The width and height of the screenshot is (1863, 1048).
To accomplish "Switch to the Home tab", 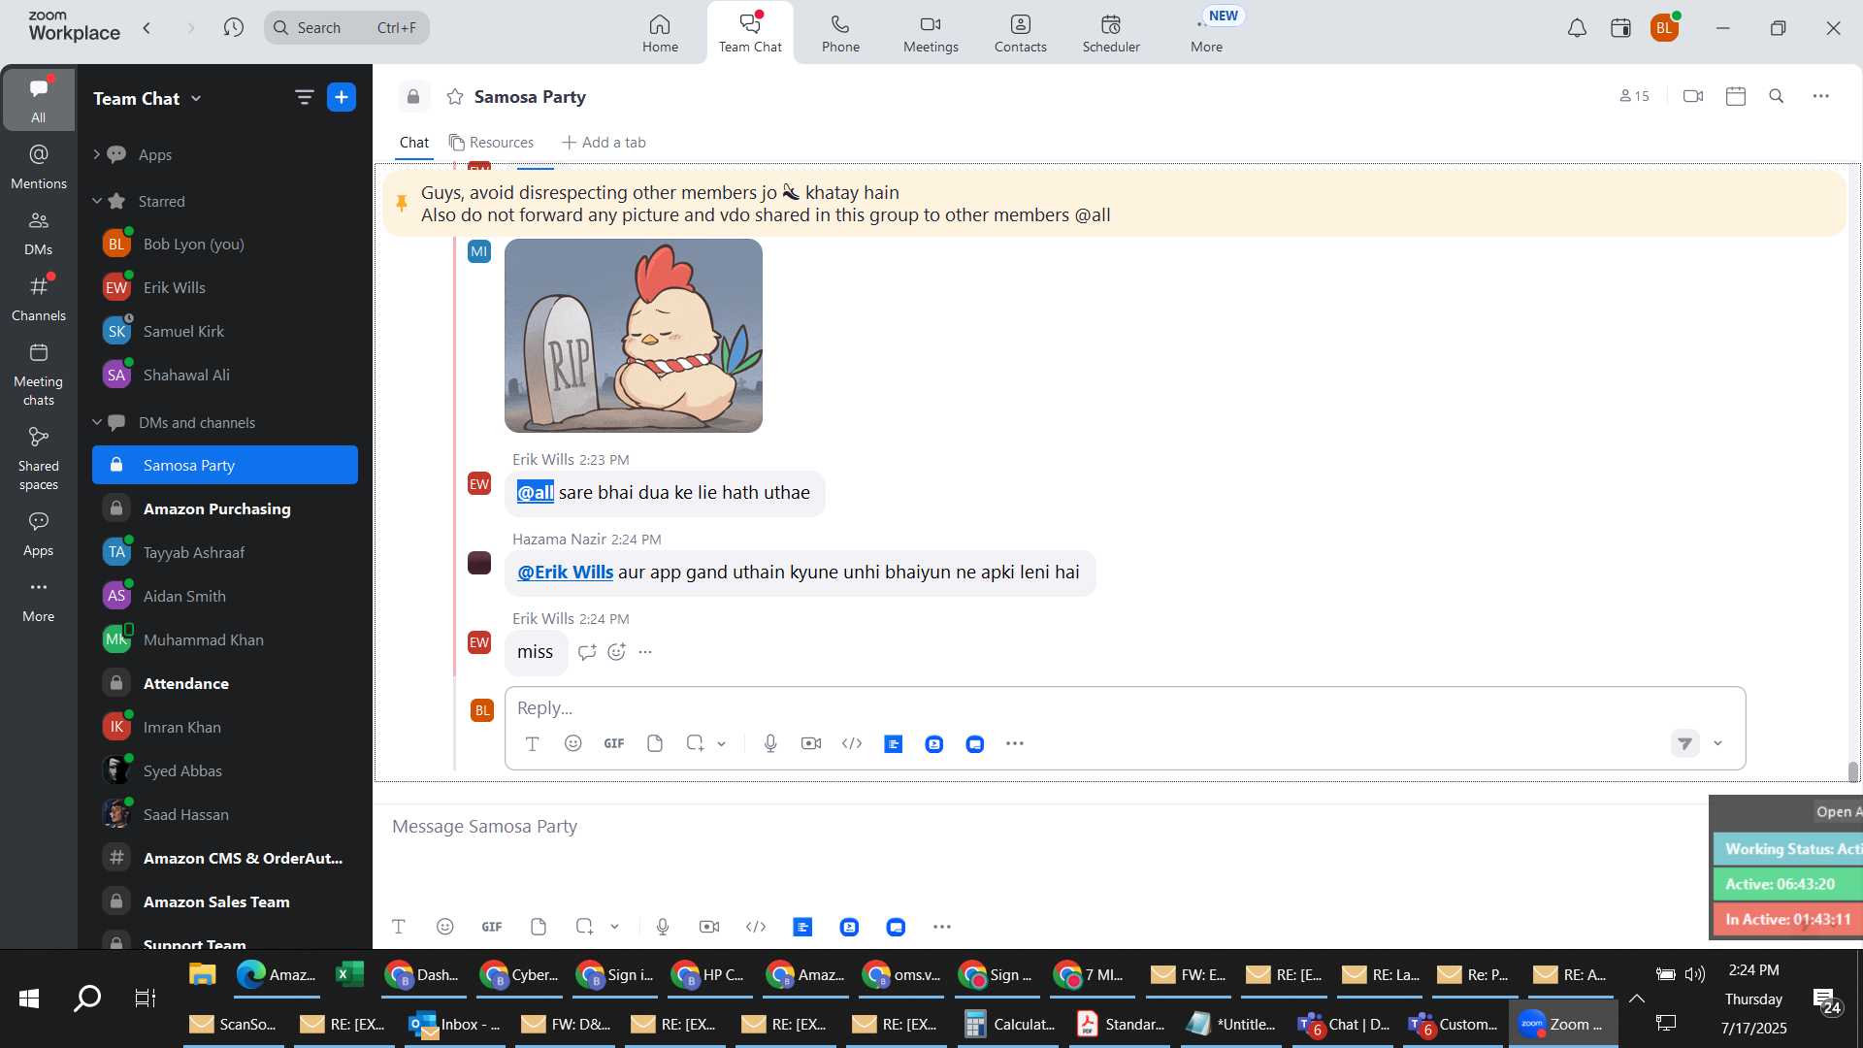I will [660, 33].
